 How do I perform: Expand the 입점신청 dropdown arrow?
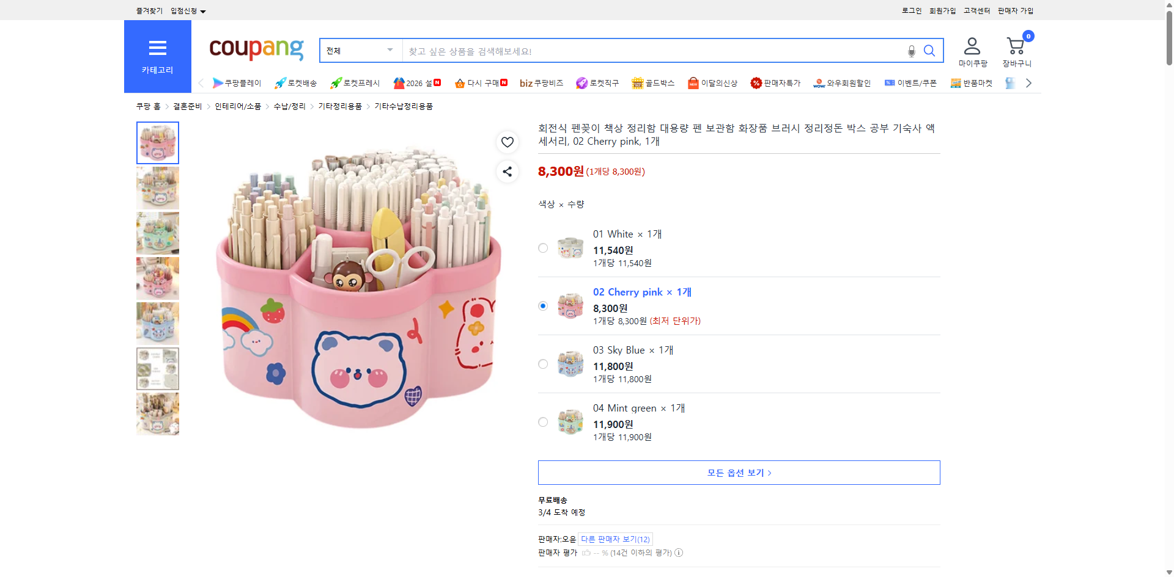tap(203, 11)
